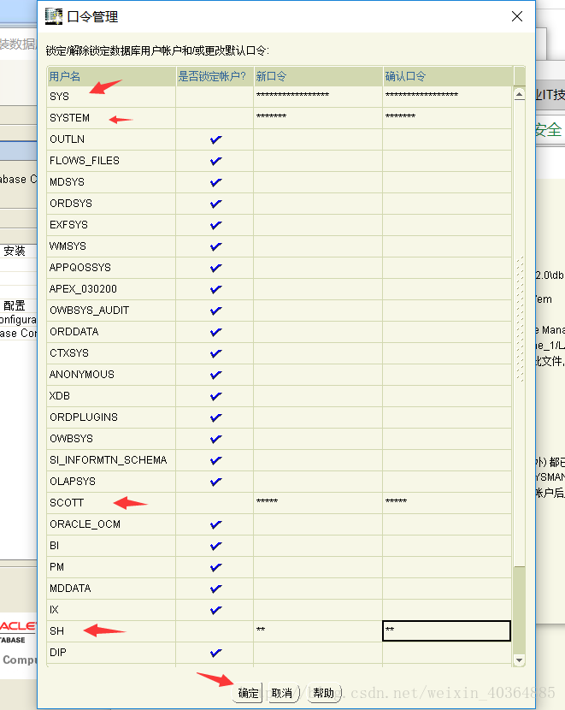Toggle lock checkmark for BI account
Image resolution: width=565 pixels, height=710 pixels.
215,546
